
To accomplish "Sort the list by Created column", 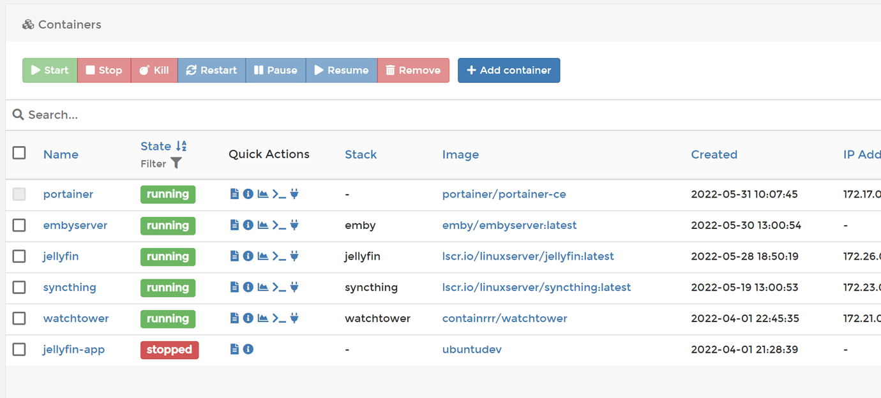I will click(714, 154).
